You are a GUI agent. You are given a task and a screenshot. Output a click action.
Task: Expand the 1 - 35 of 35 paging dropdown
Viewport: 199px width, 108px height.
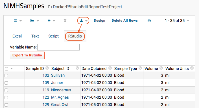click(x=188, y=21)
